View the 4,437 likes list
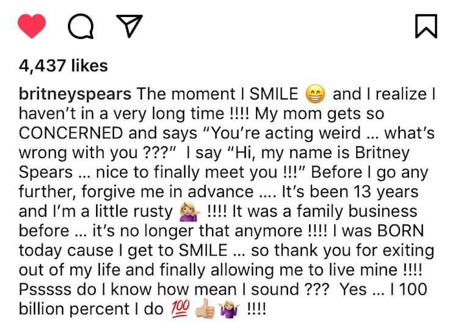 click(x=63, y=66)
